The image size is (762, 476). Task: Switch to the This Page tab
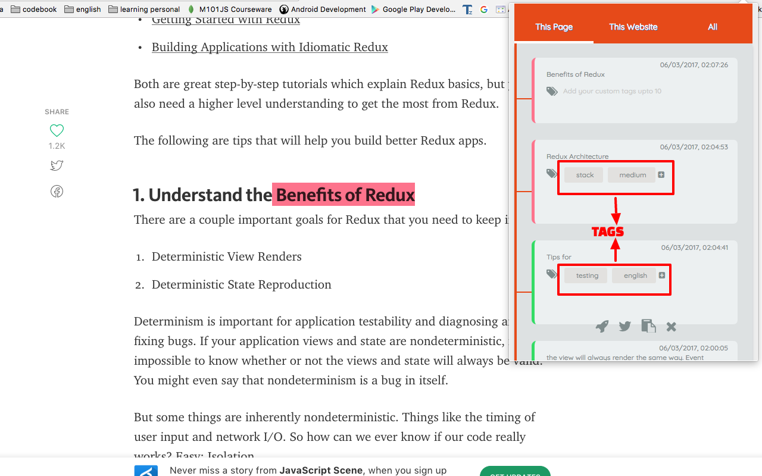pyautogui.click(x=554, y=27)
